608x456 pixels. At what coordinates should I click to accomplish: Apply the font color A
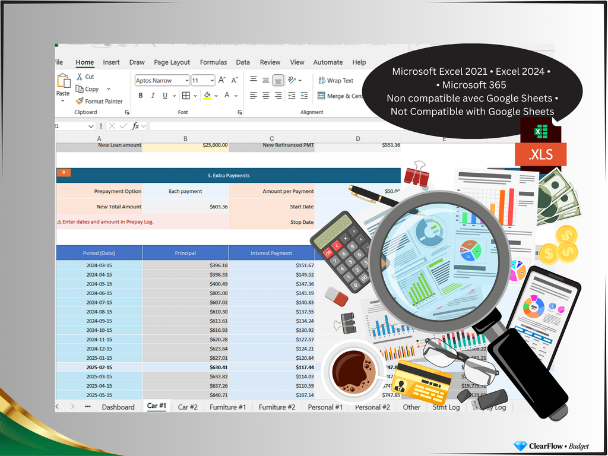point(227,95)
